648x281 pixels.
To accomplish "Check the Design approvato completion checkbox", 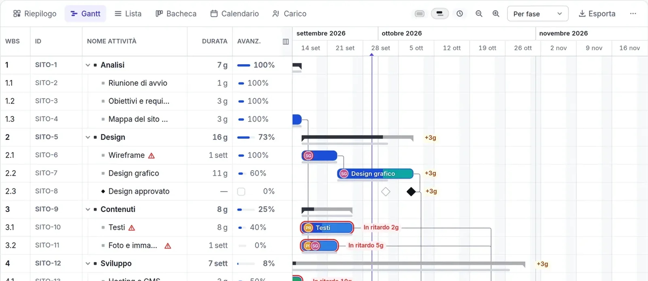I will point(241,192).
